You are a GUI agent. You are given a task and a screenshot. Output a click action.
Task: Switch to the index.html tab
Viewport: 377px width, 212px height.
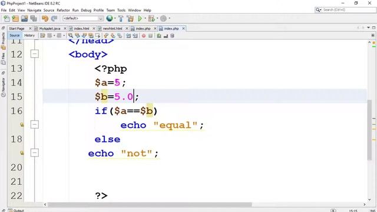click(x=81, y=29)
